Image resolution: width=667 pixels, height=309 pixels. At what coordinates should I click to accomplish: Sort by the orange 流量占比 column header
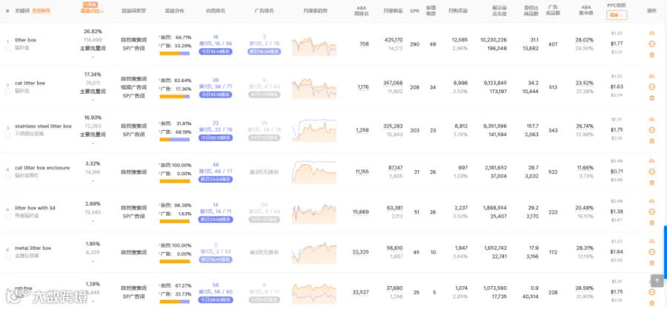tap(92, 10)
